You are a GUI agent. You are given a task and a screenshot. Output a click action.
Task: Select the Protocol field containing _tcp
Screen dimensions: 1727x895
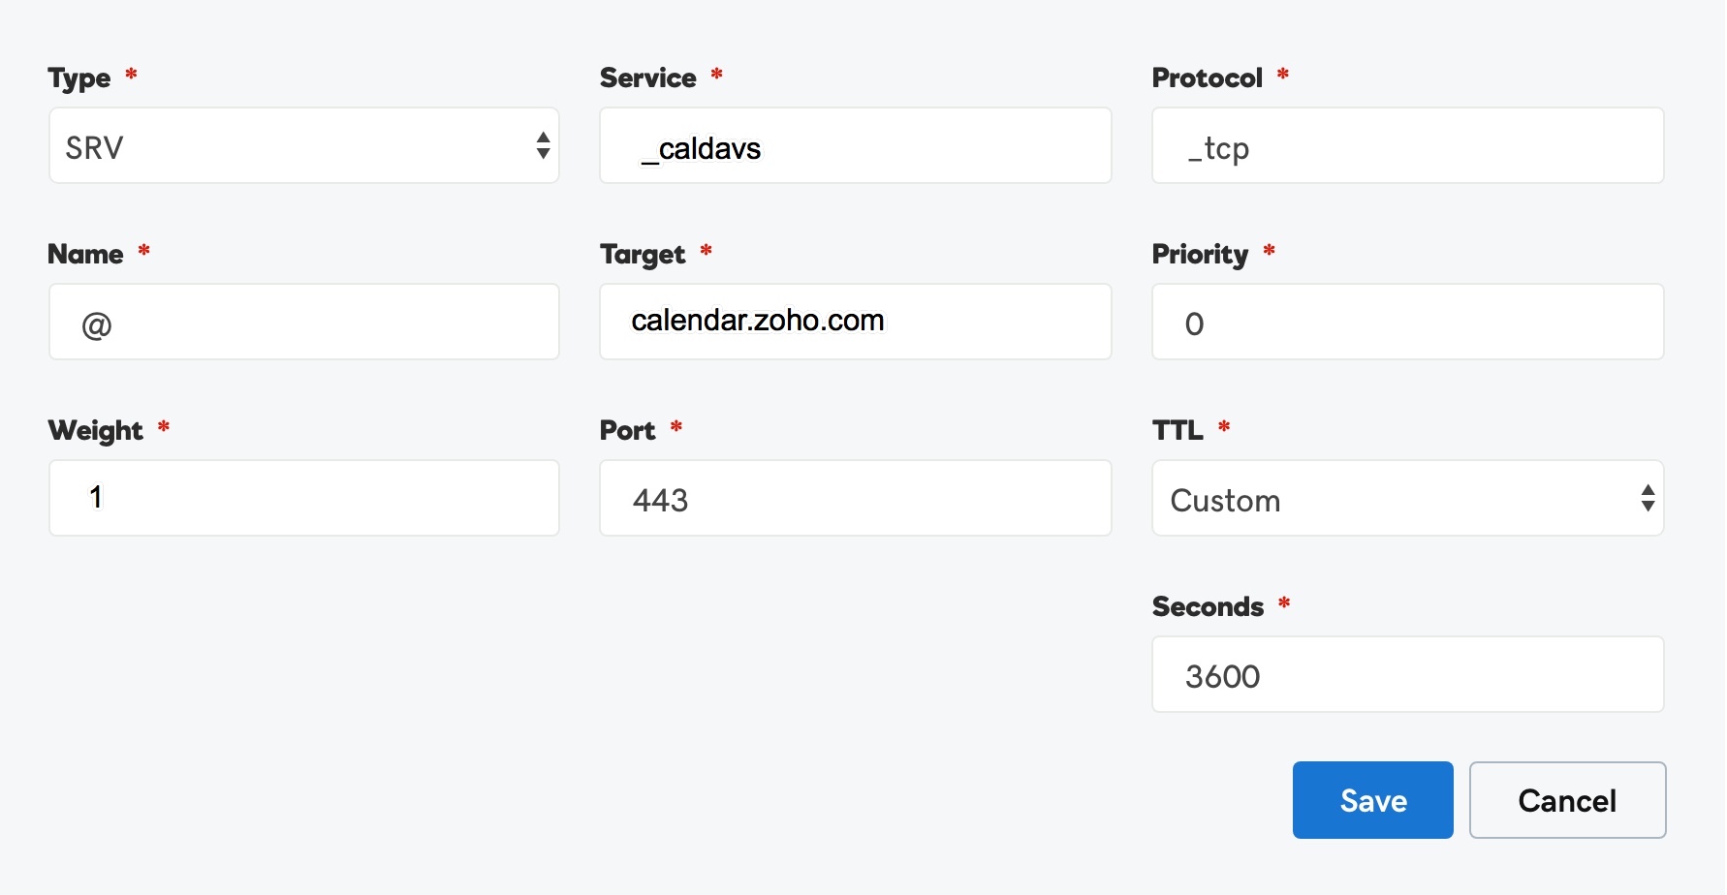(x=1407, y=145)
